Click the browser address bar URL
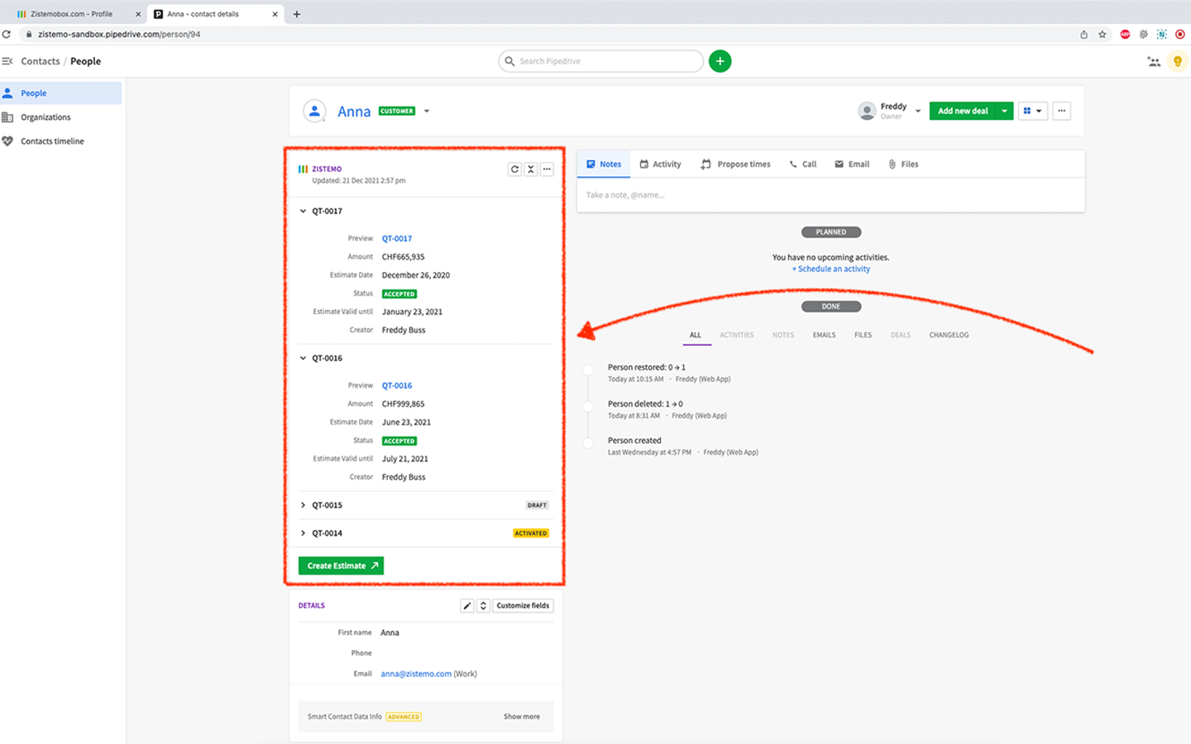 click(x=119, y=35)
